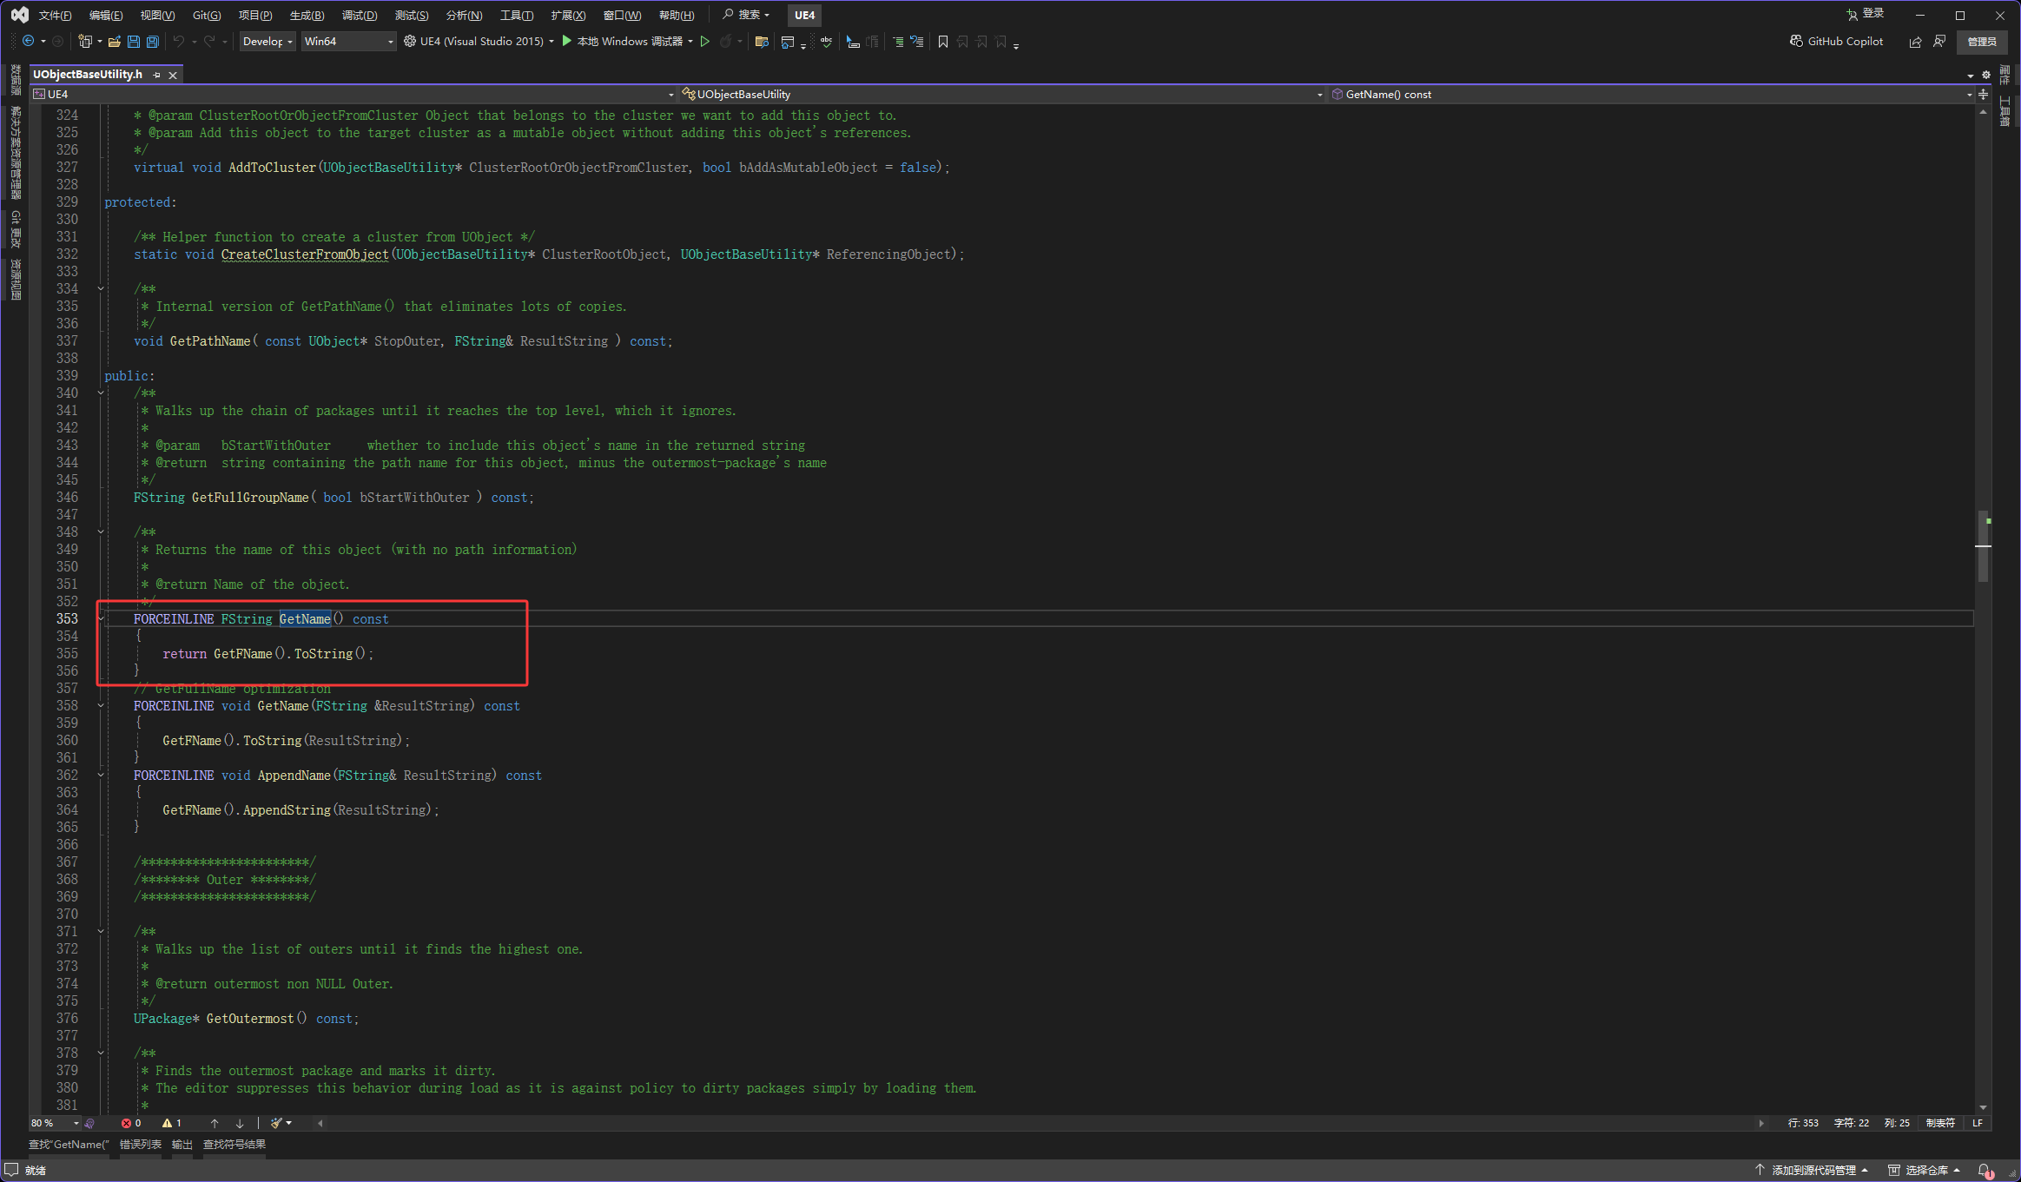Click the 添加到源代码管理 status bar button

tap(1813, 1170)
